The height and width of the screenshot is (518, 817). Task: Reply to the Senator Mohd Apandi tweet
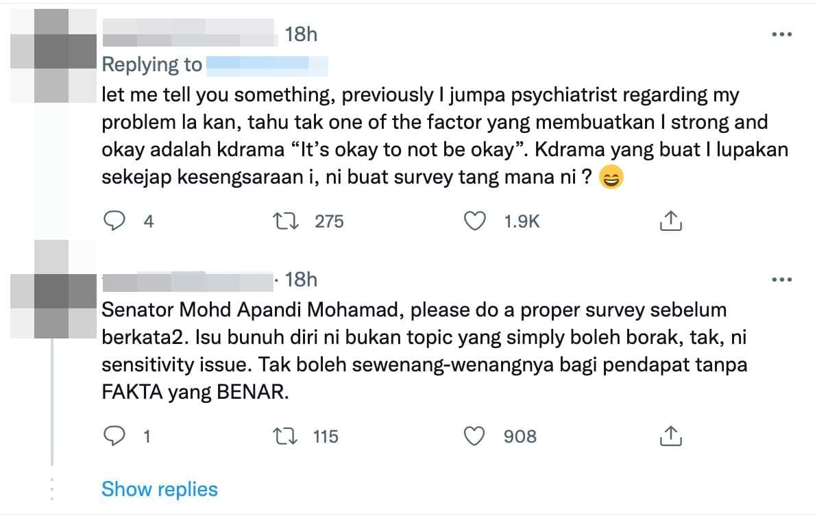pos(114,436)
